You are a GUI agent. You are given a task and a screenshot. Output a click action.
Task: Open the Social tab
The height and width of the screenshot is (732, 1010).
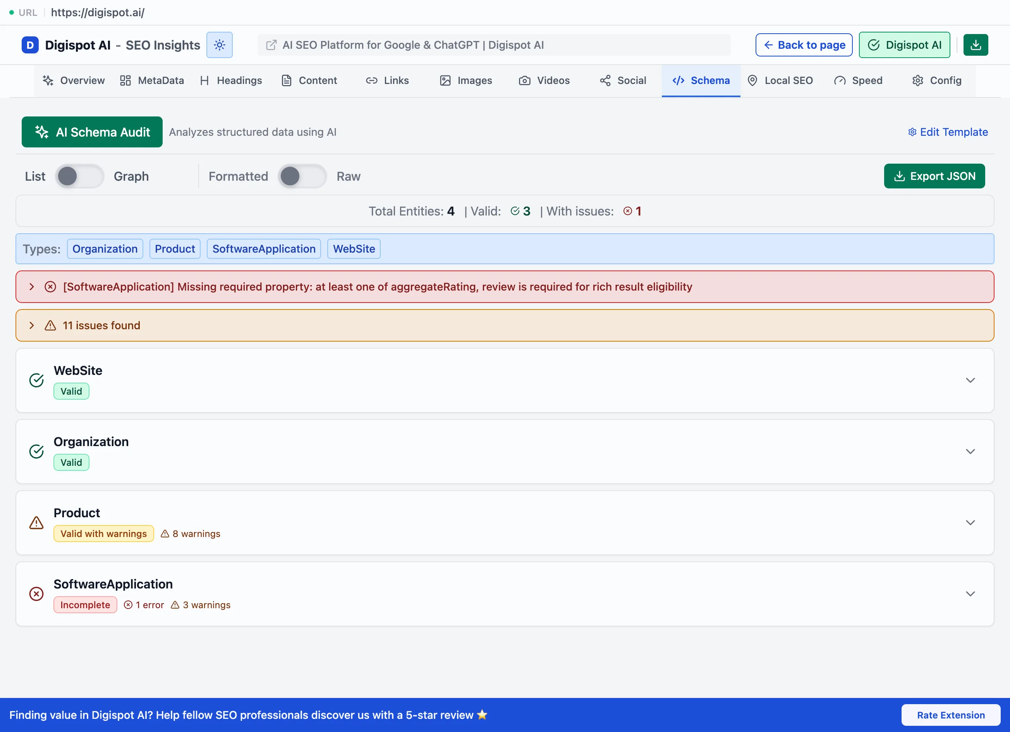pyautogui.click(x=623, y=80)
